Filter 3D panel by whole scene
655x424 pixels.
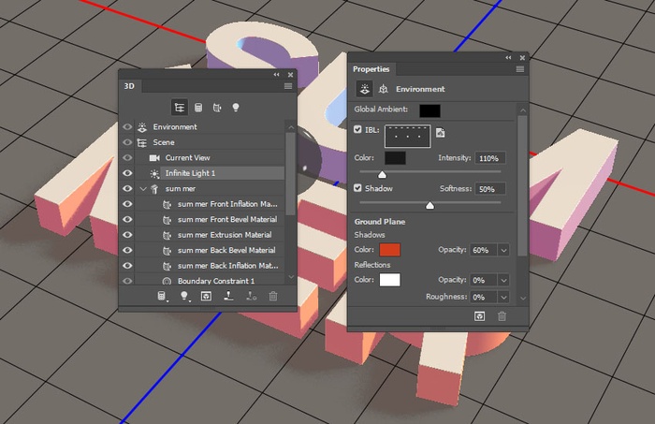coord(180,108)
